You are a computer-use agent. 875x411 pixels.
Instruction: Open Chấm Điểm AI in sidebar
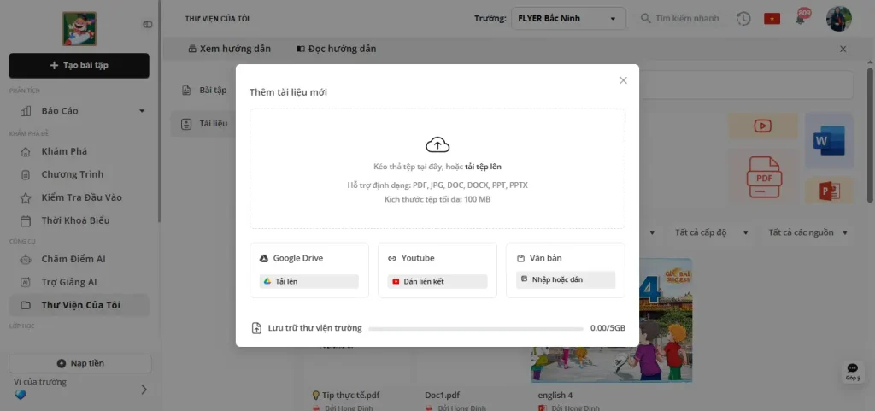73,259
